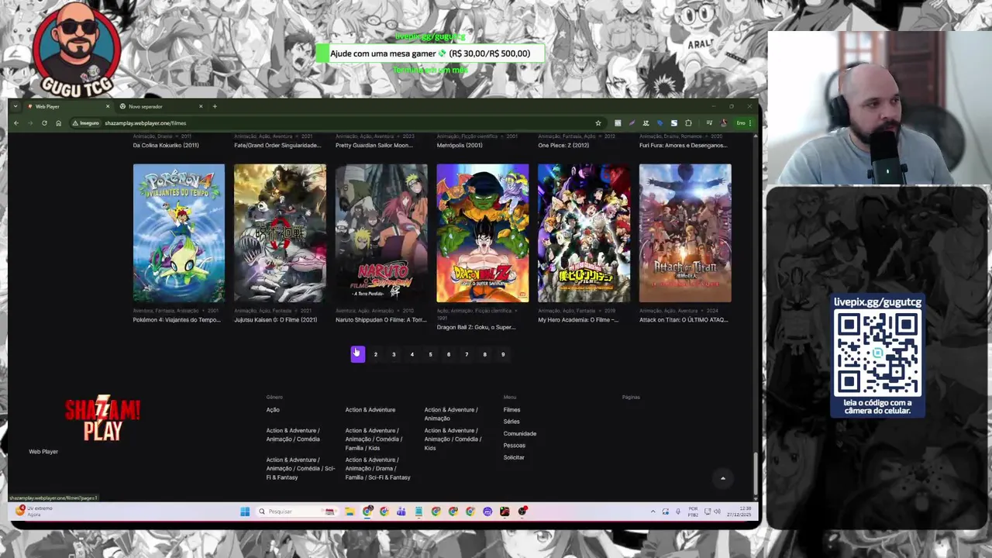Viewport: 992px width, 558px height.
Task: Go to pagination page 2
Action: pyautogui.click(x=376, y=355)
